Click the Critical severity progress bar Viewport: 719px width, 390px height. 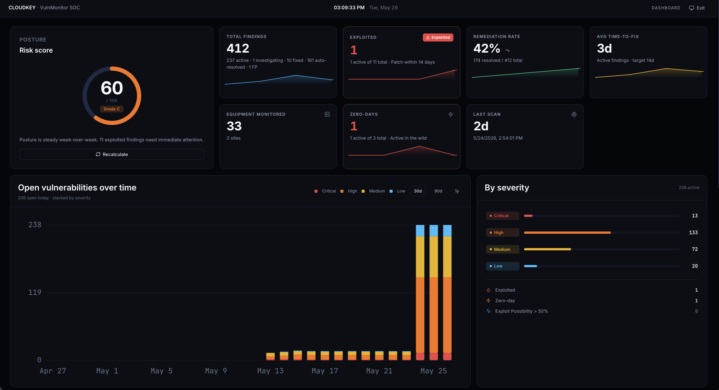point(602,216)
